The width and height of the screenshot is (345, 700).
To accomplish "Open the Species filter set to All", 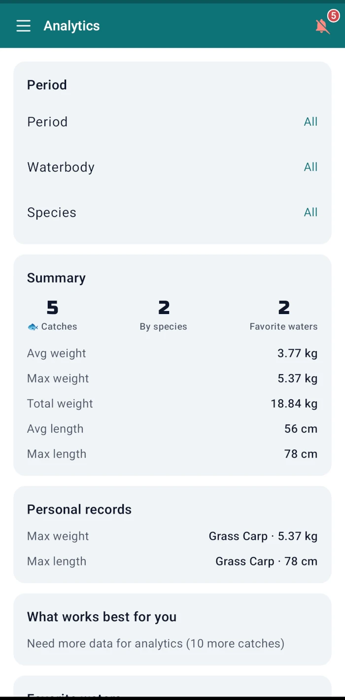I will pyautogui.click(x=310, y=212).
